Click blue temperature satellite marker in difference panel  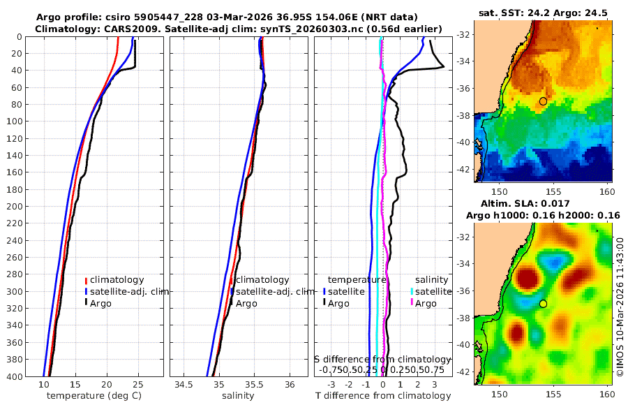coord(324,291)
